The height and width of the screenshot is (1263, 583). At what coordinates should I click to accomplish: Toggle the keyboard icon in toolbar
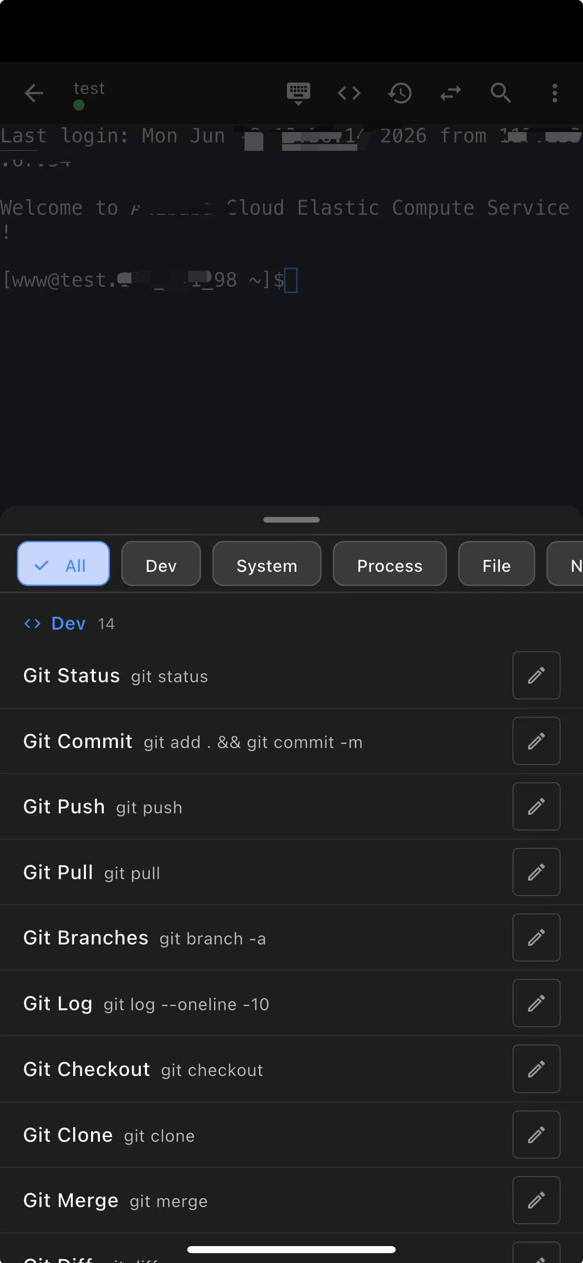(299, 93)
